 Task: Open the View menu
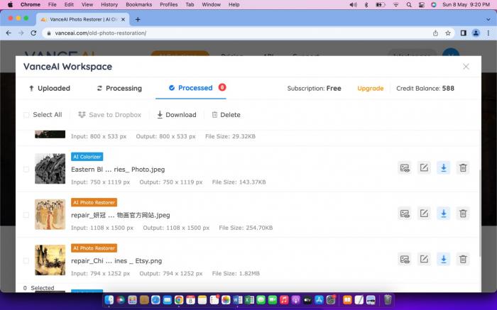[87, 5]
